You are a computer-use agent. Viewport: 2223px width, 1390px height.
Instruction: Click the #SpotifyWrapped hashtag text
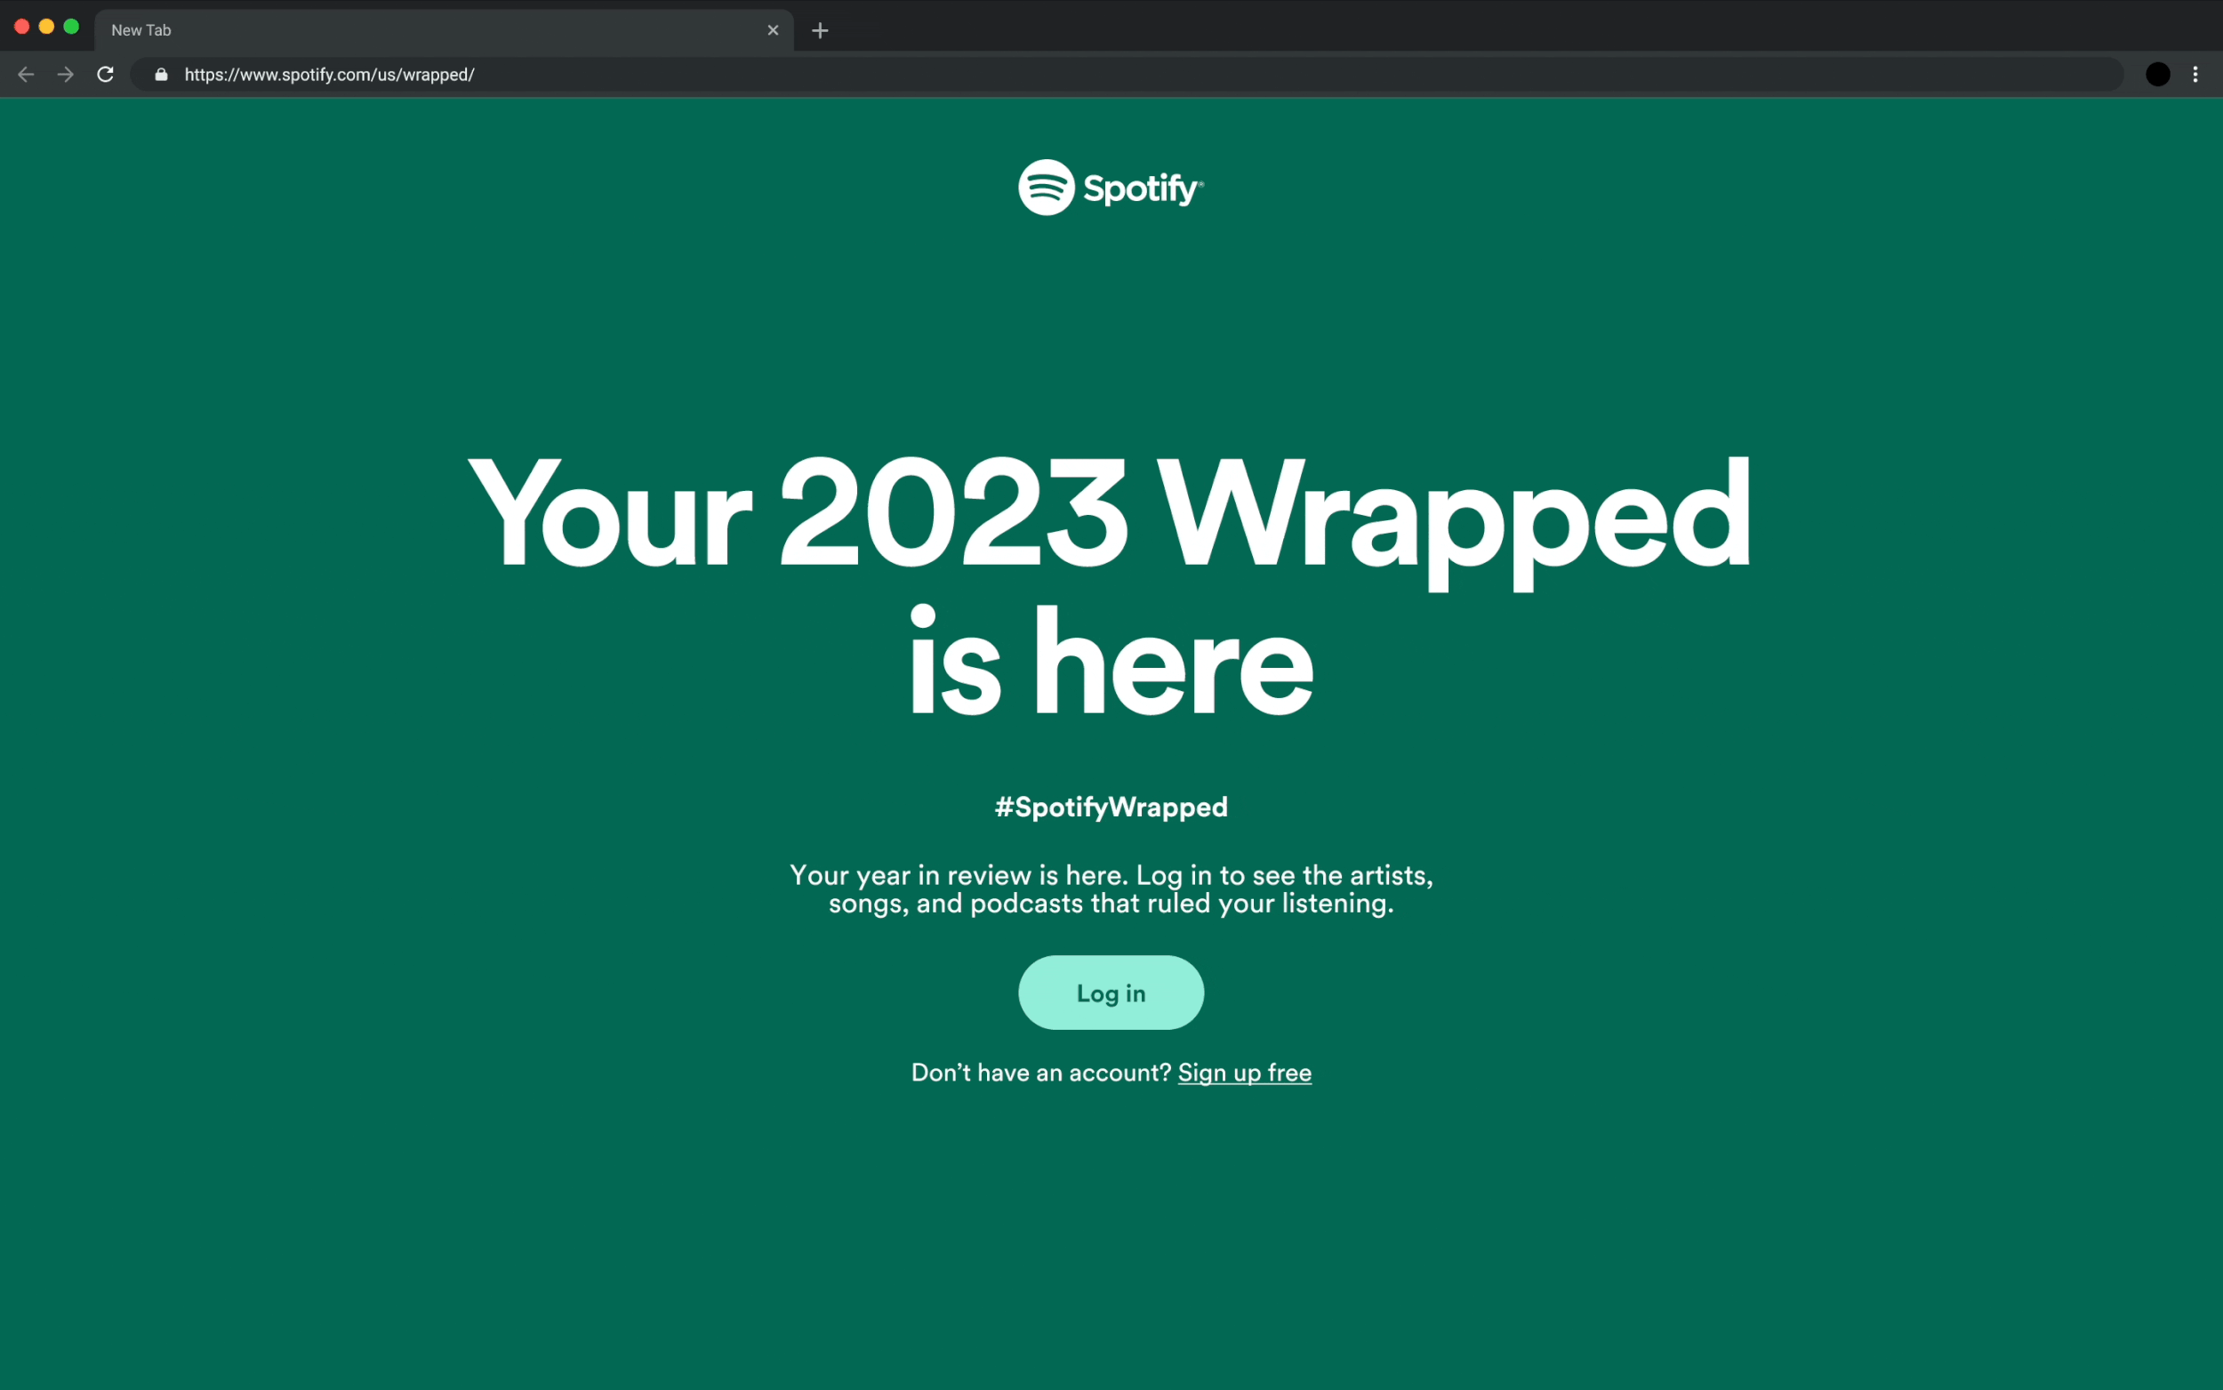click(1110, 807)
